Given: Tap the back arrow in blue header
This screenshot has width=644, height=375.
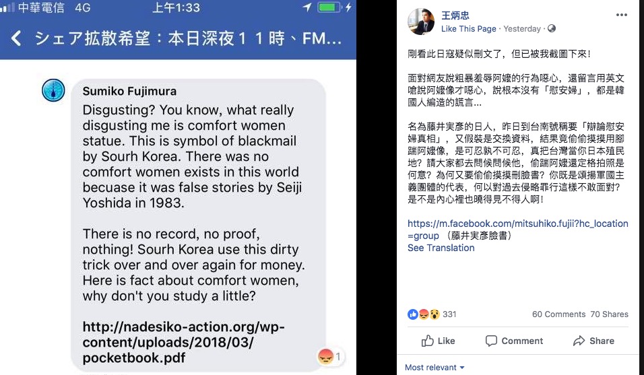Looking at the screenshot, I should coord(16,38).
